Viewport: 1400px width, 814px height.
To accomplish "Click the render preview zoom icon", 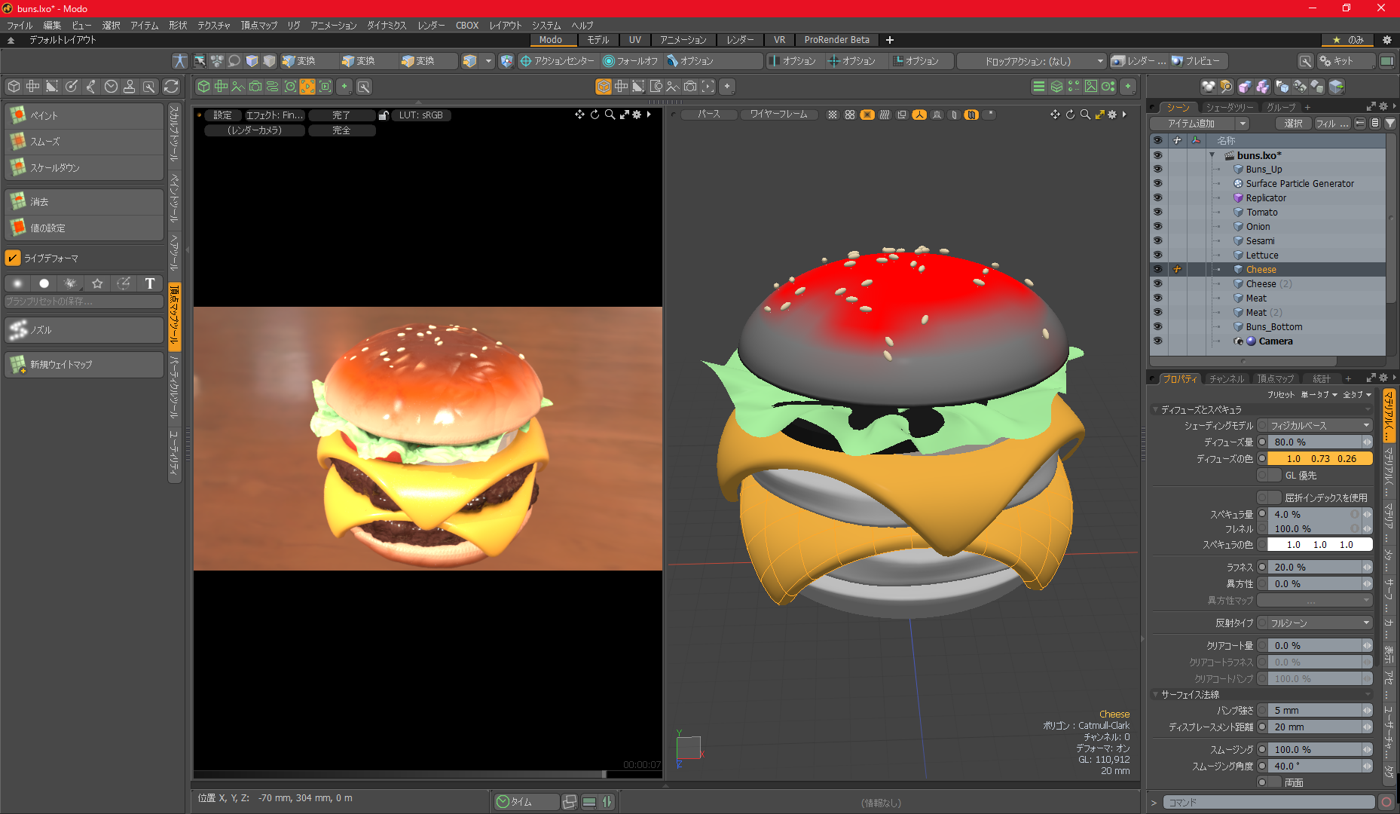I will point(610,115).
